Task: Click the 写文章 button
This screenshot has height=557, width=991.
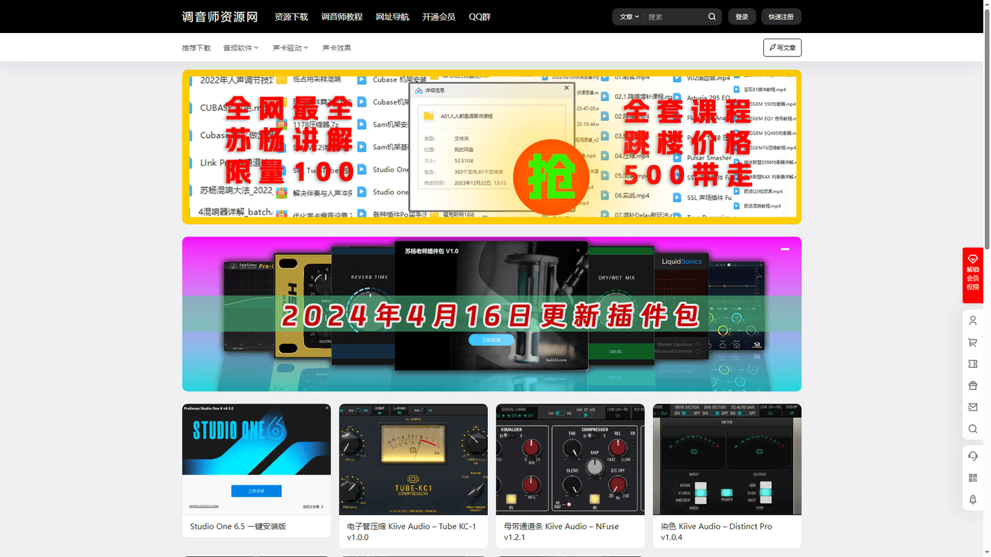Action: (782, 47)
